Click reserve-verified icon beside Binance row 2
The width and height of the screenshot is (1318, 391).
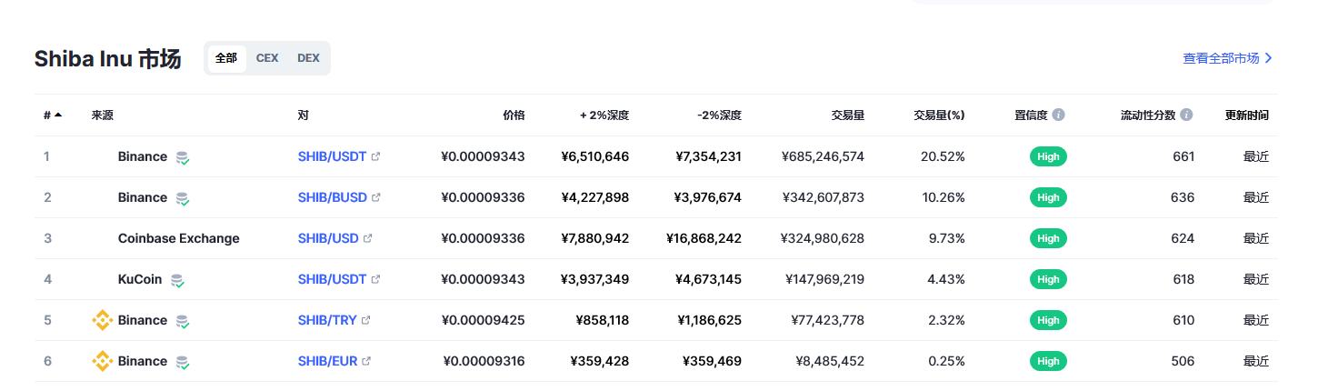tap(182, 198)
